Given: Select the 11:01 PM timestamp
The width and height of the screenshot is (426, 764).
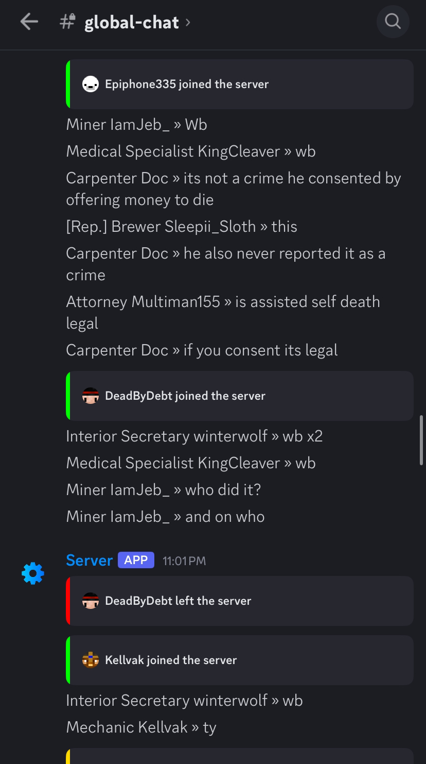Looking at the screenshot, I should (x=184, y=561).
